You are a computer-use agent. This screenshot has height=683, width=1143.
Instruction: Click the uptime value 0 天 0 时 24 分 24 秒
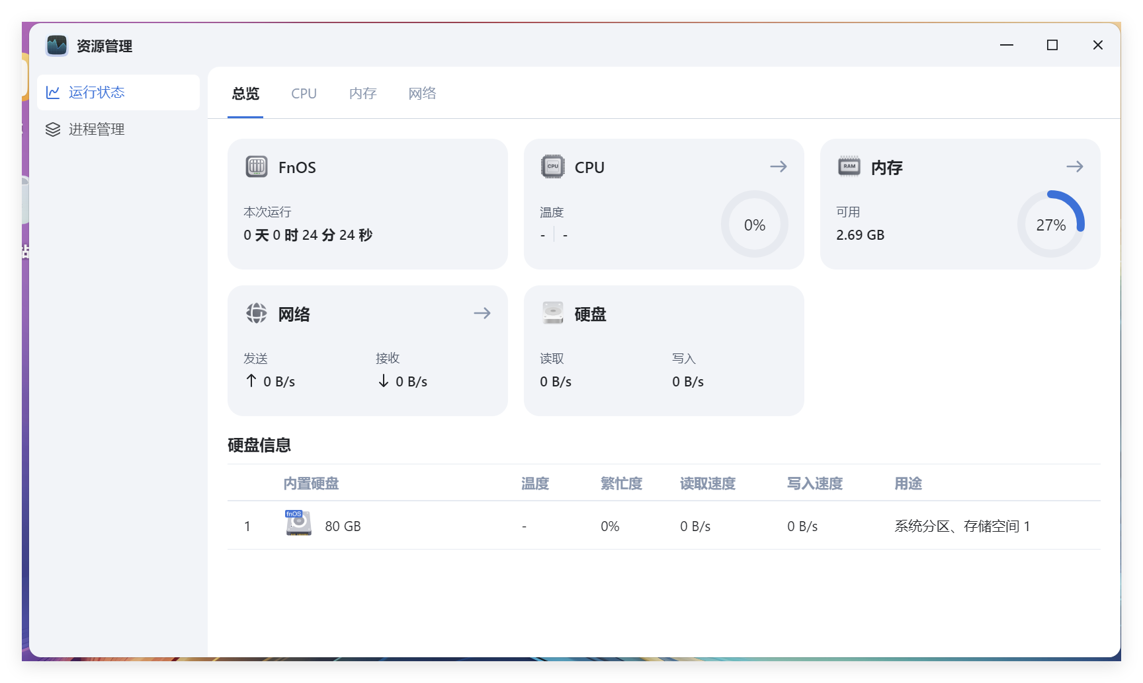coord(308,235)
